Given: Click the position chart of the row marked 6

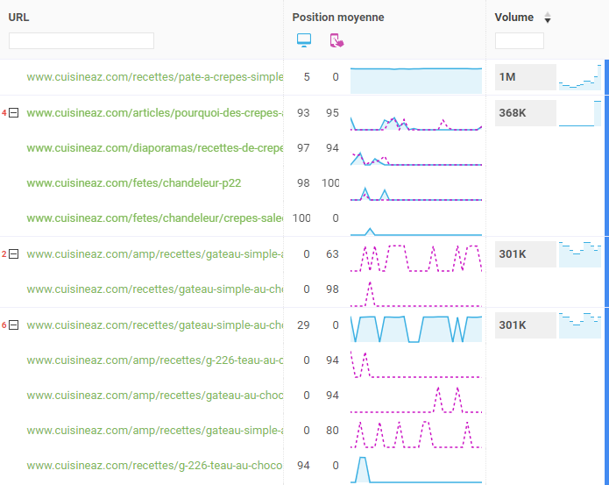Looking at the screenshot, I should [416, 329].
